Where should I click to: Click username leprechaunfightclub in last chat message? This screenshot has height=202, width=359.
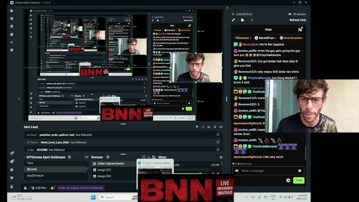click(247, 157)
